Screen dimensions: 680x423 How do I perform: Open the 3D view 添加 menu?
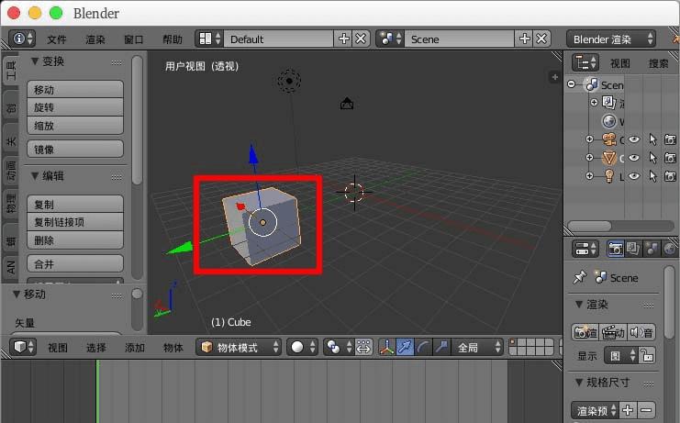coord(134,348)
